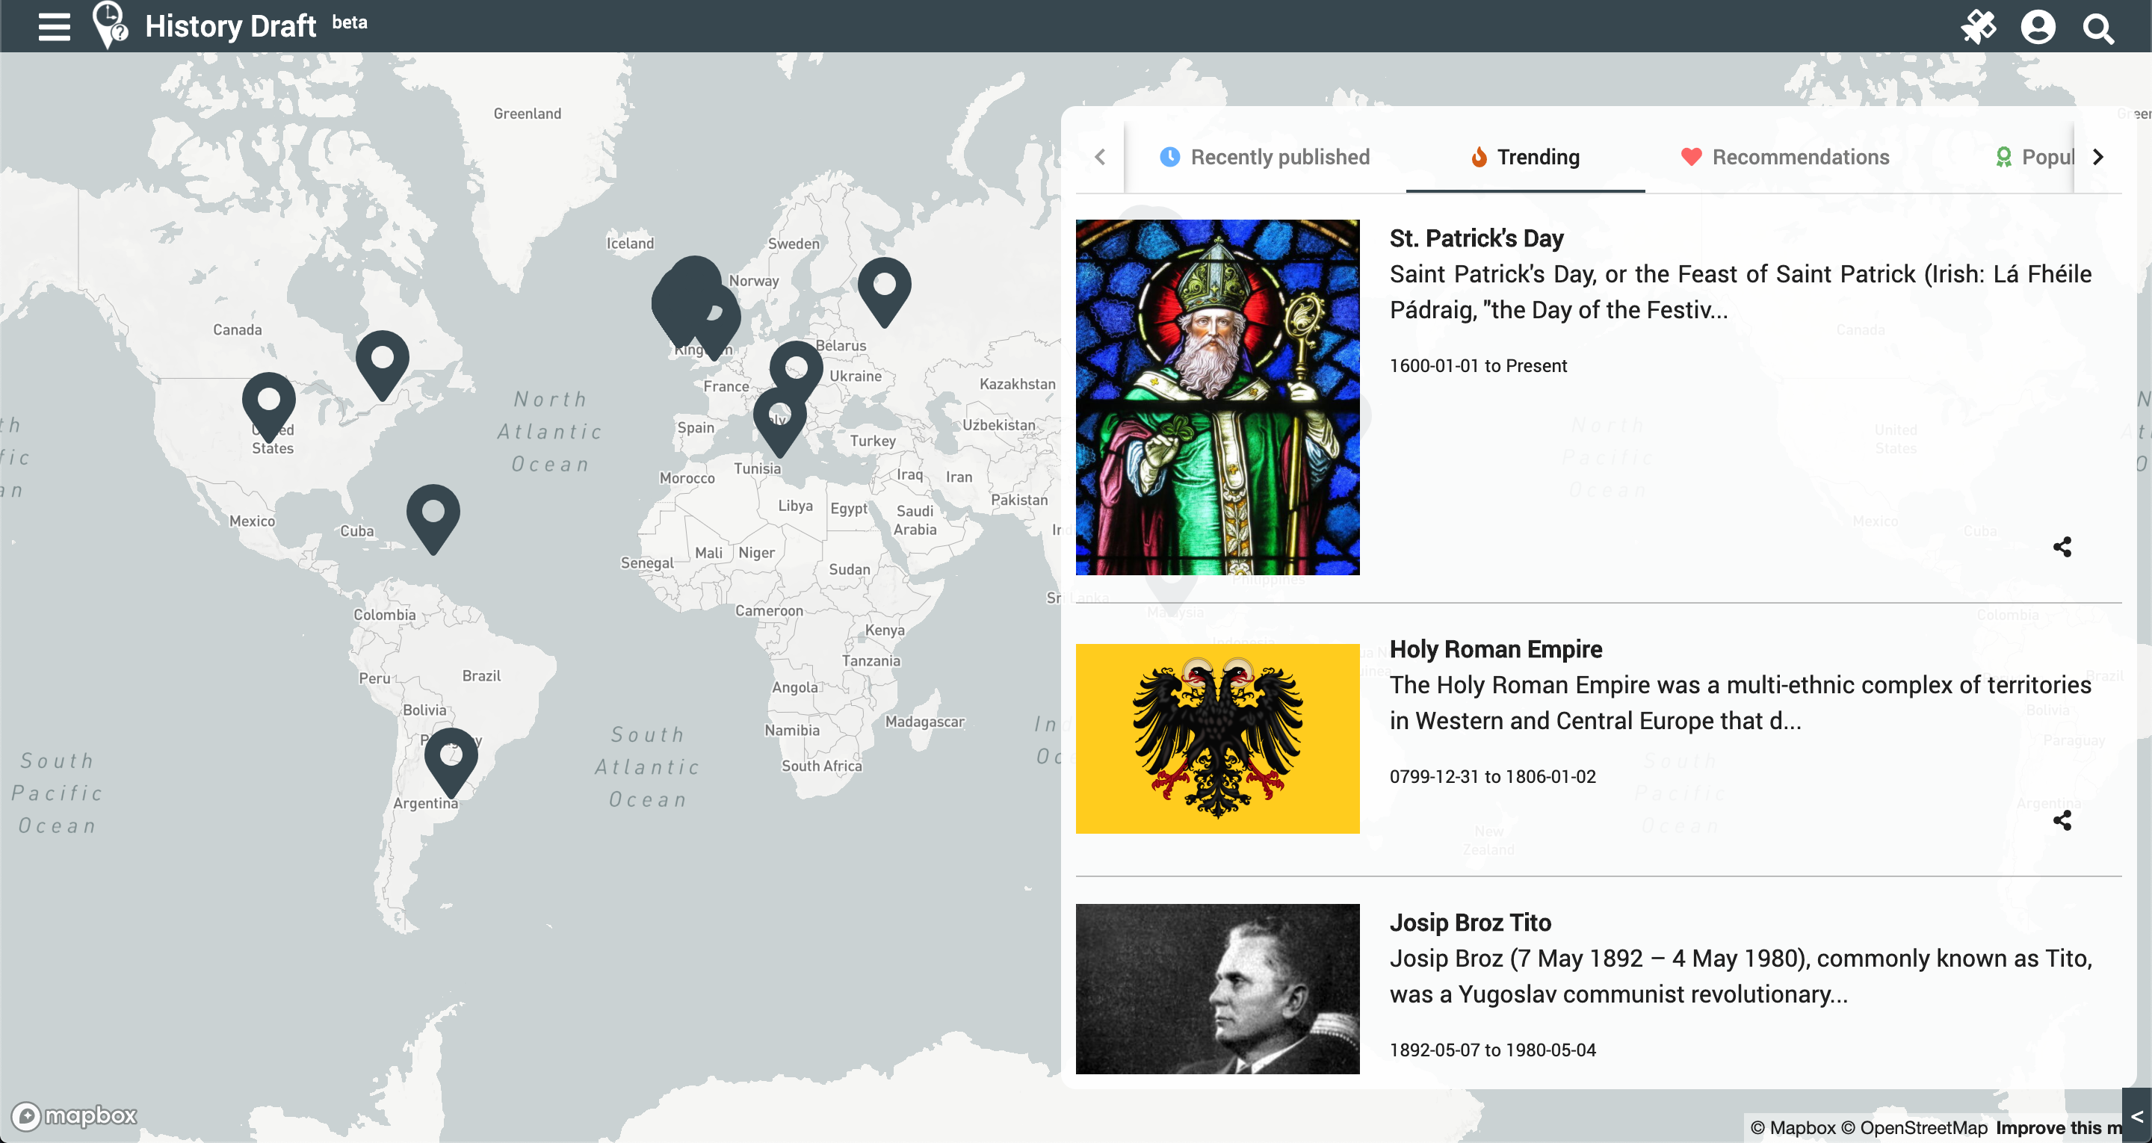
Task: Click the Improve this map link
Action: point(2058,1128)
